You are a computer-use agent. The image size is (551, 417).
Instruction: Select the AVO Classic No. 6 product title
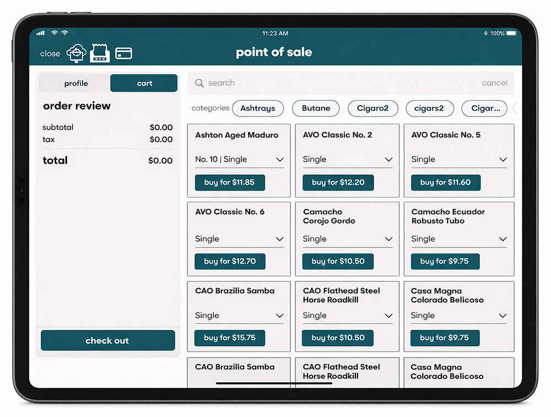click(230, 212)
